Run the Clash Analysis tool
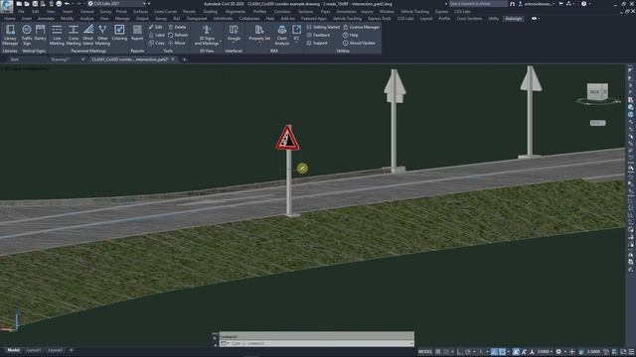The height and width of the screenshot is (357, 636). pos(282,35)
